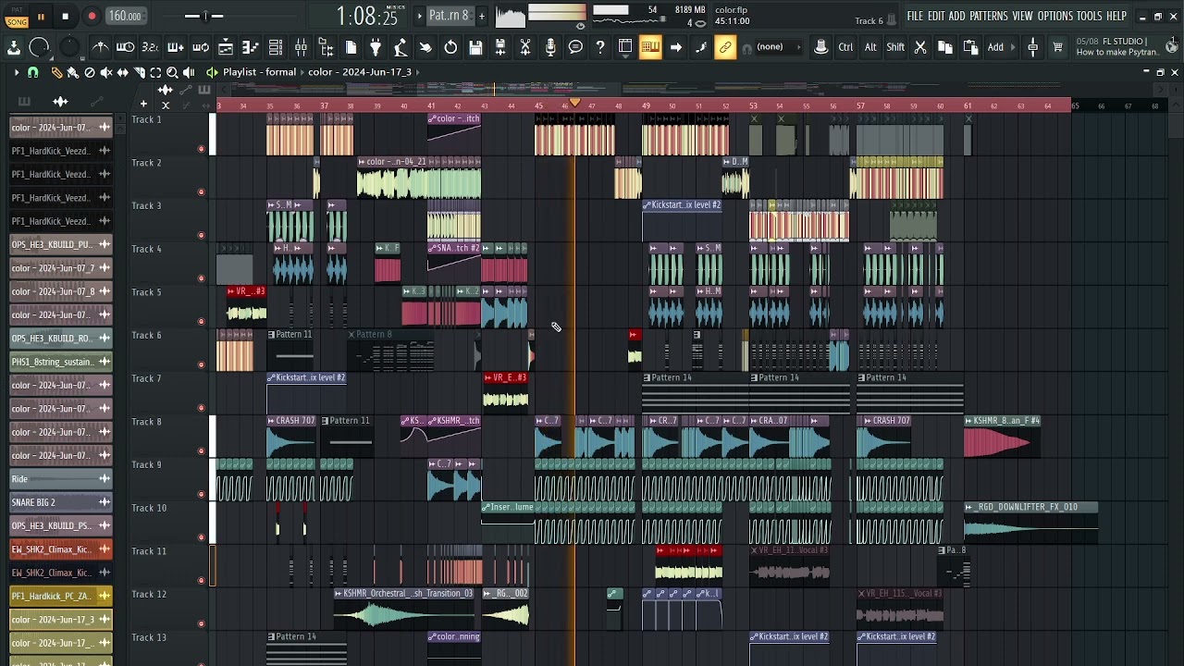Image resolution: width=1184 pixels, height=666 pixels.
Task: Toggle Pat/Song mode switch
Action: (17, 16)
